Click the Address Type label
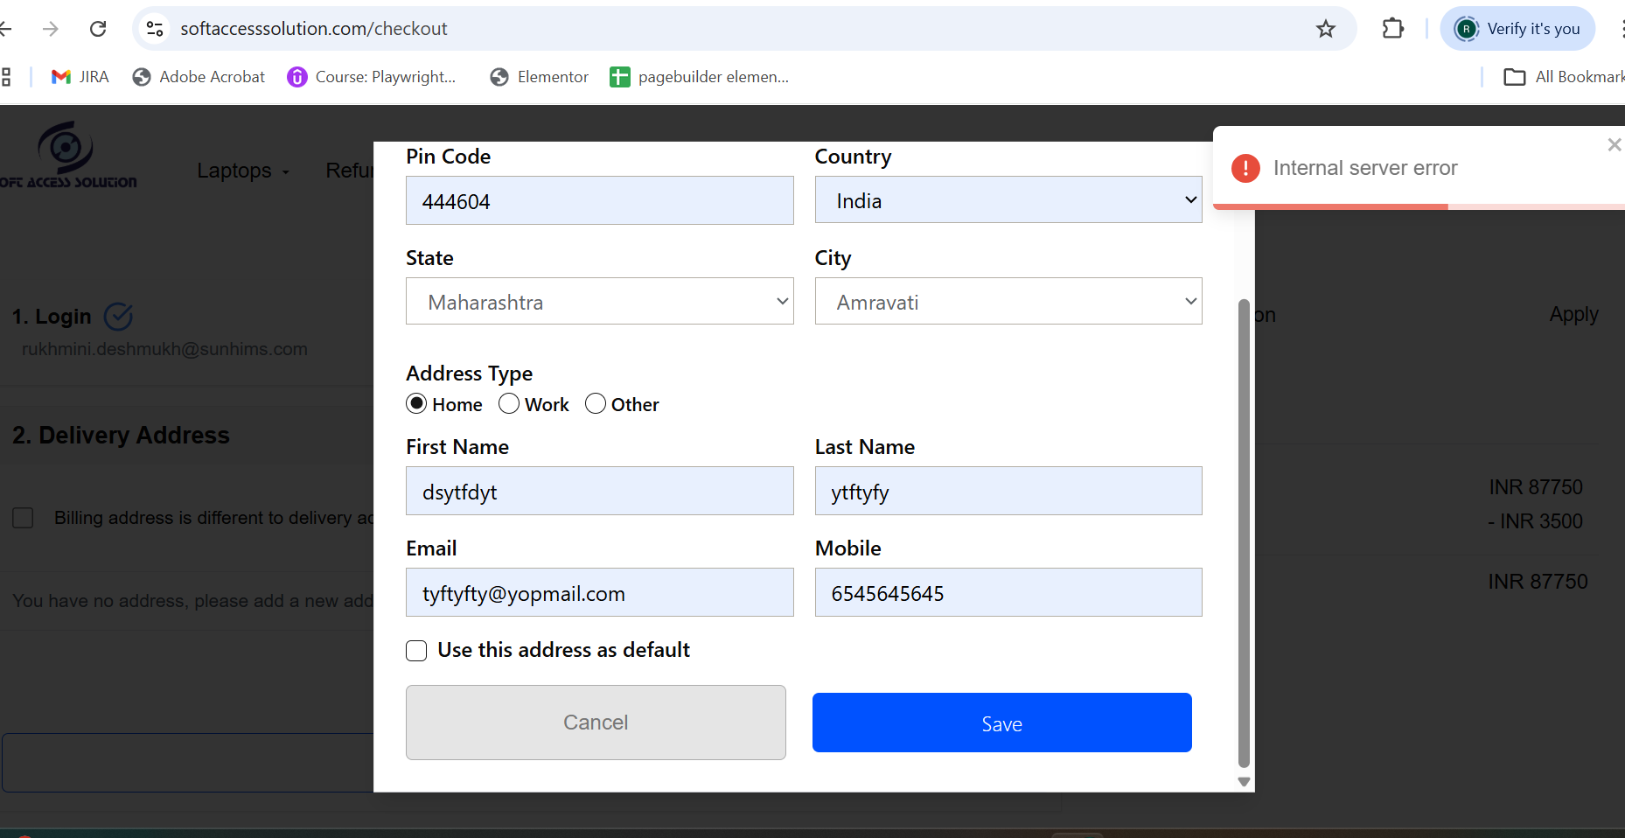The height and width of the screenshot is (838, 1625). point(469,374)
